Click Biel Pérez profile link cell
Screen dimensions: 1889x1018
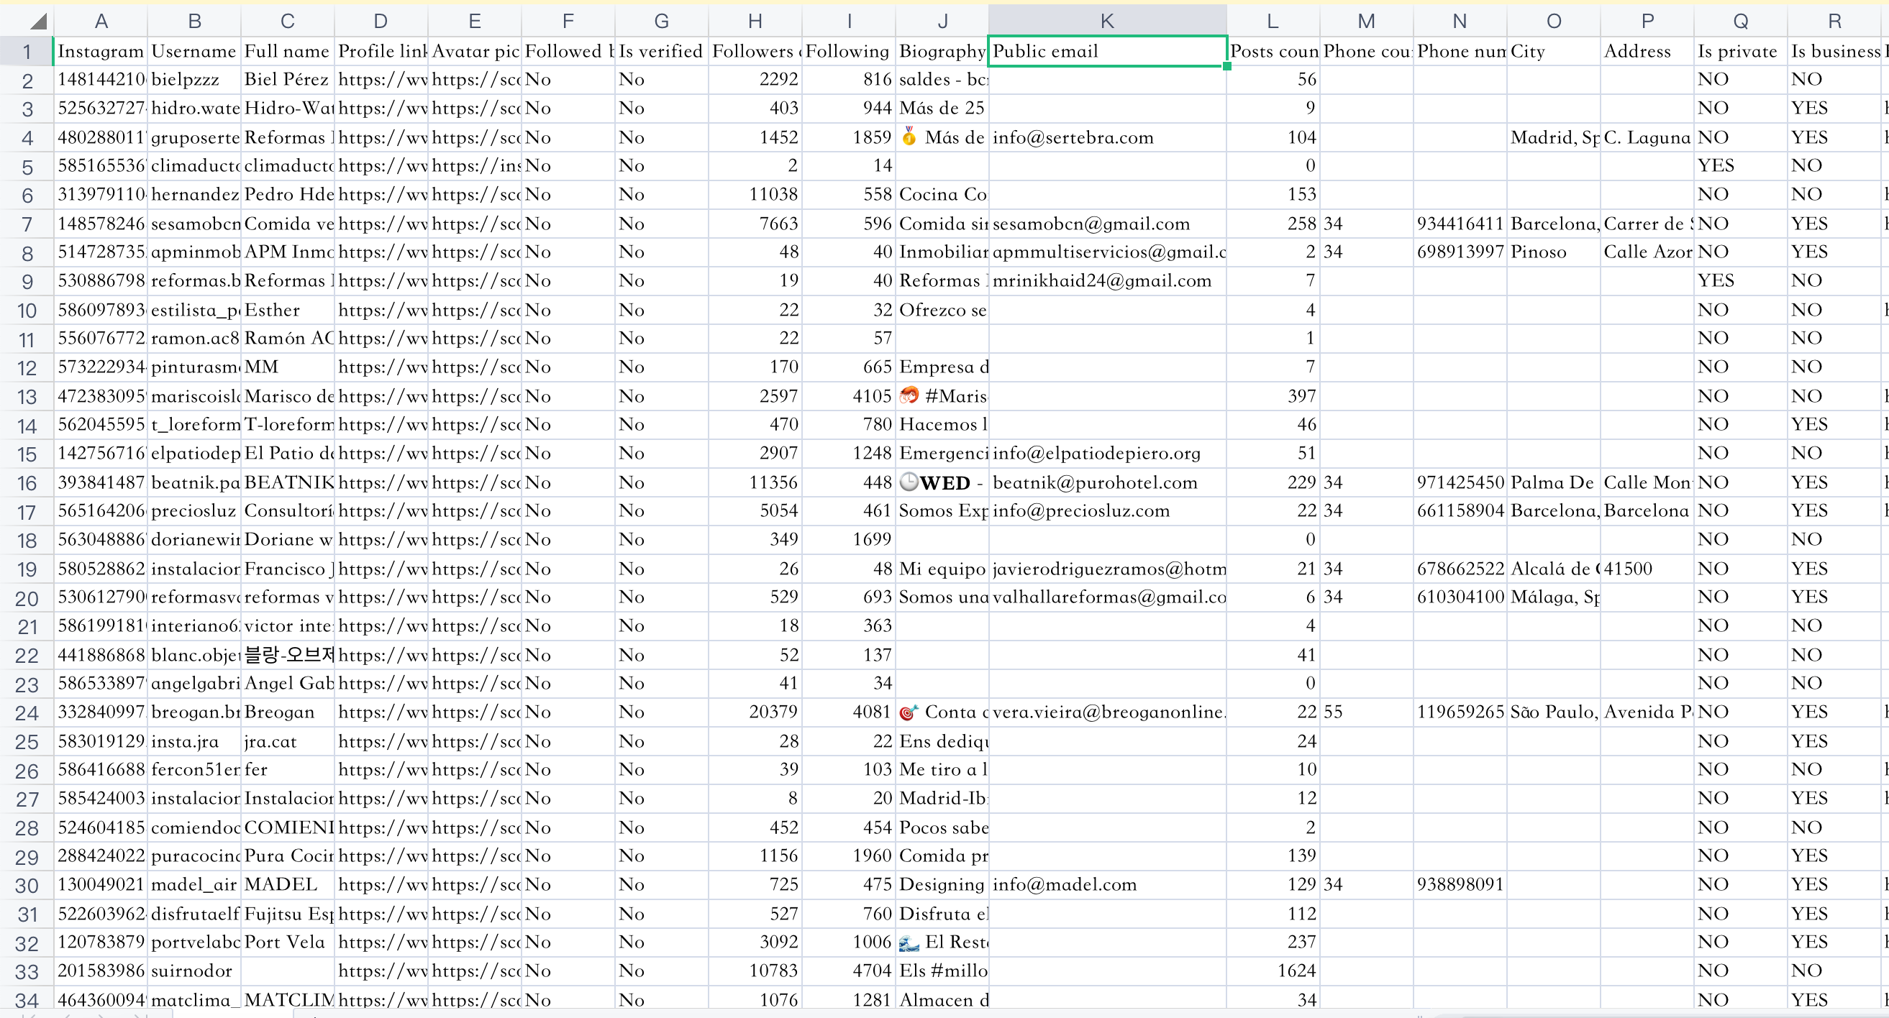point(381,79)
